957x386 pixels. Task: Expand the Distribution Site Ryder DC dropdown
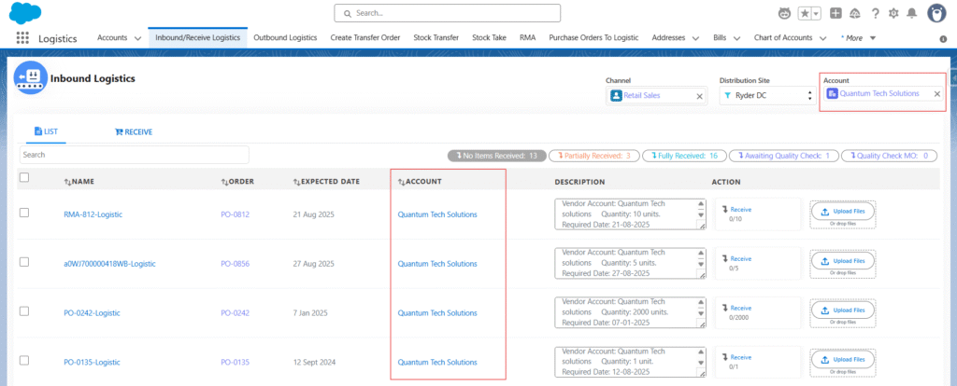tap(809, 95)
